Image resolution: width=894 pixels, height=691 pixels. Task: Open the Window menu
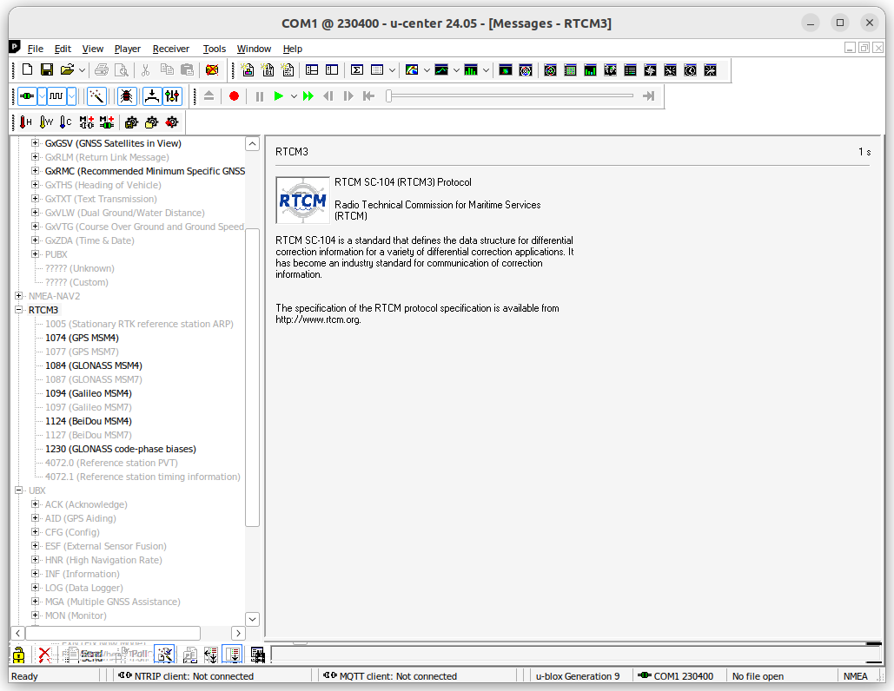(254, 49)
